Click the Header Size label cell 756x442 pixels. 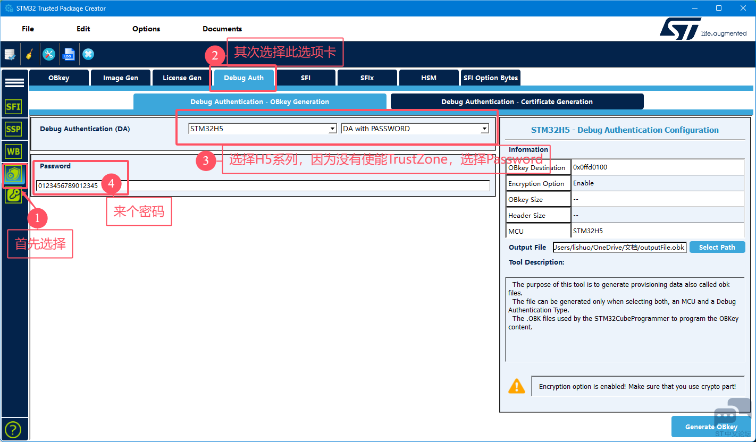539,215
